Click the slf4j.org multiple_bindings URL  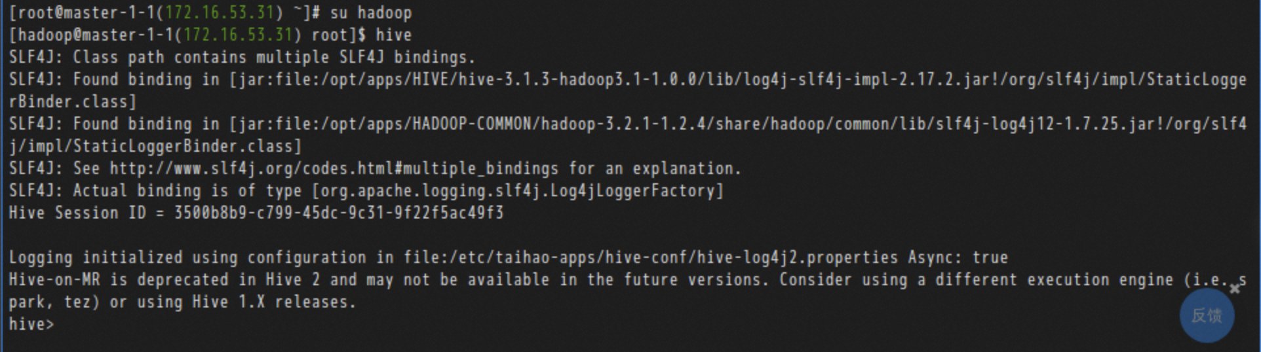click(334, 169)
